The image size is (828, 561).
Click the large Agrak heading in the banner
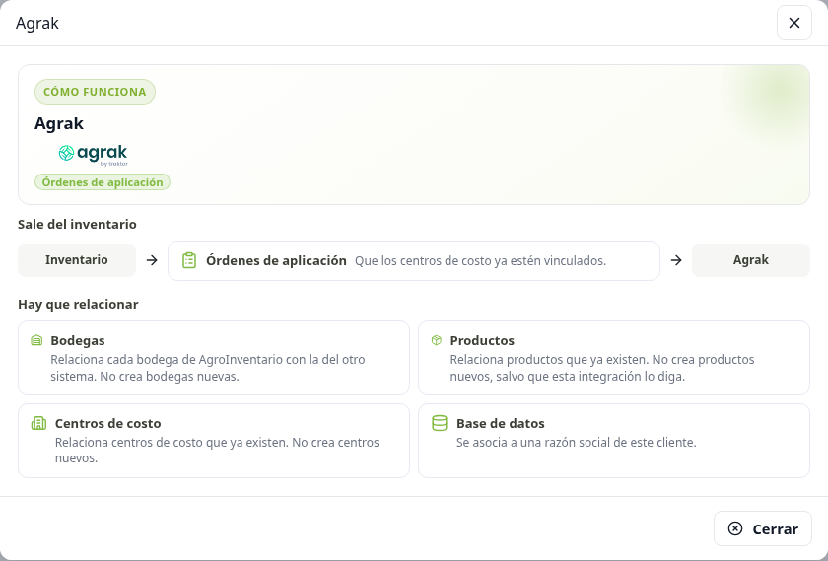coord(59,123)
